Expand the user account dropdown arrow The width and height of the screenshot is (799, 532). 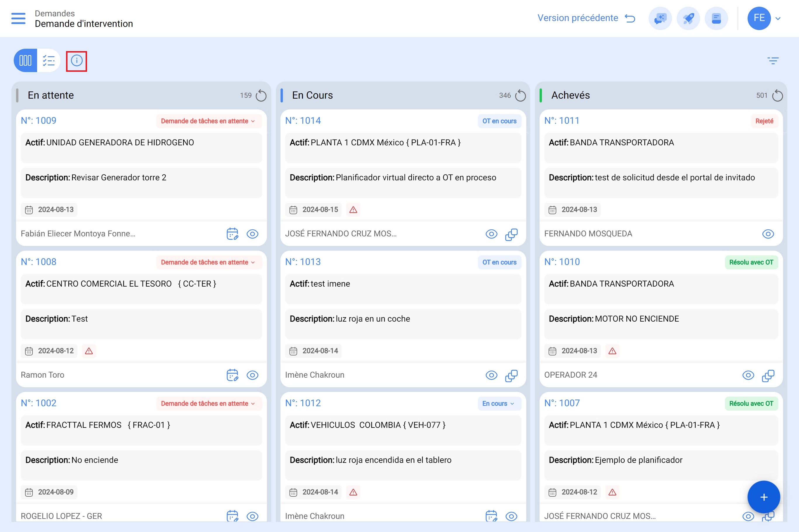pos(778,19)
